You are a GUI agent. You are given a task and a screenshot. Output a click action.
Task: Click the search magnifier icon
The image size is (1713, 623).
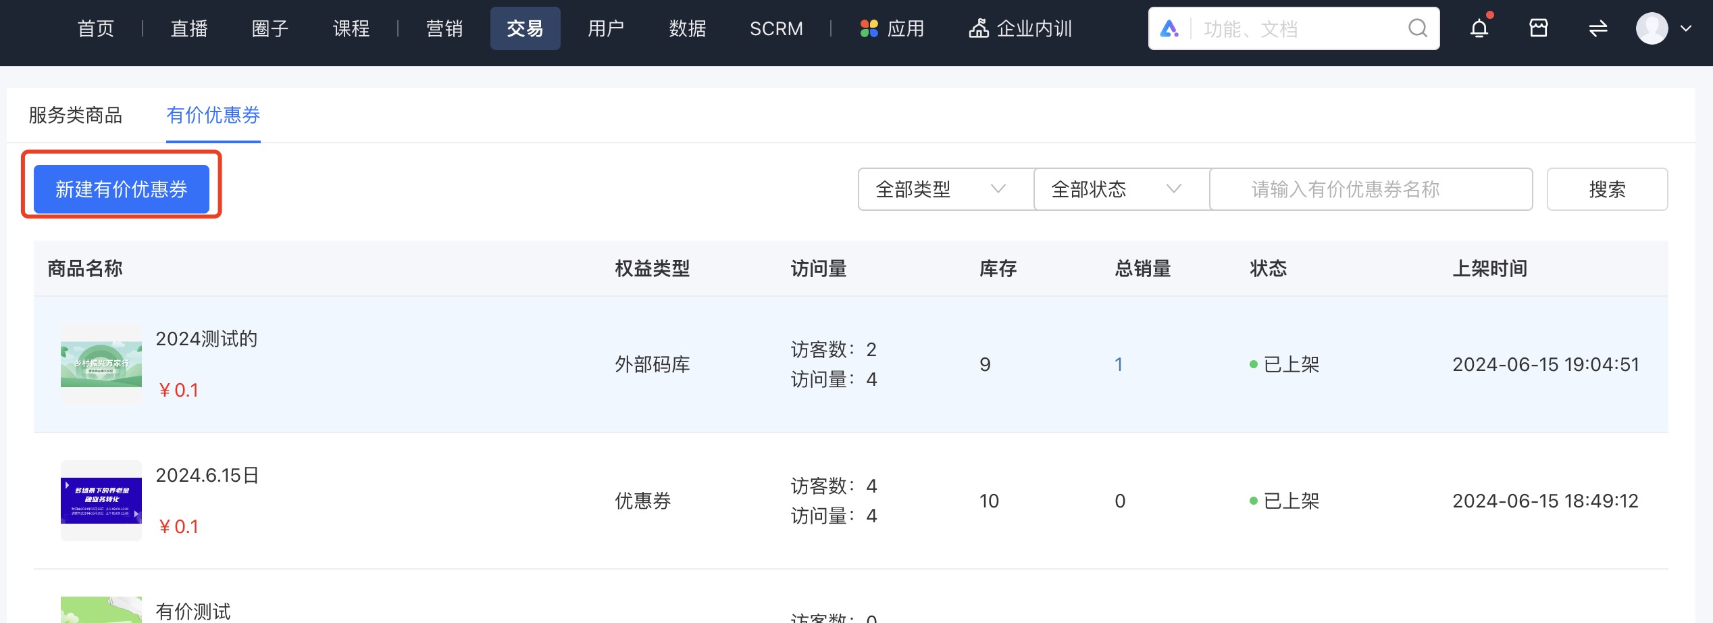pyautogui.click(x=1417, y=28)
